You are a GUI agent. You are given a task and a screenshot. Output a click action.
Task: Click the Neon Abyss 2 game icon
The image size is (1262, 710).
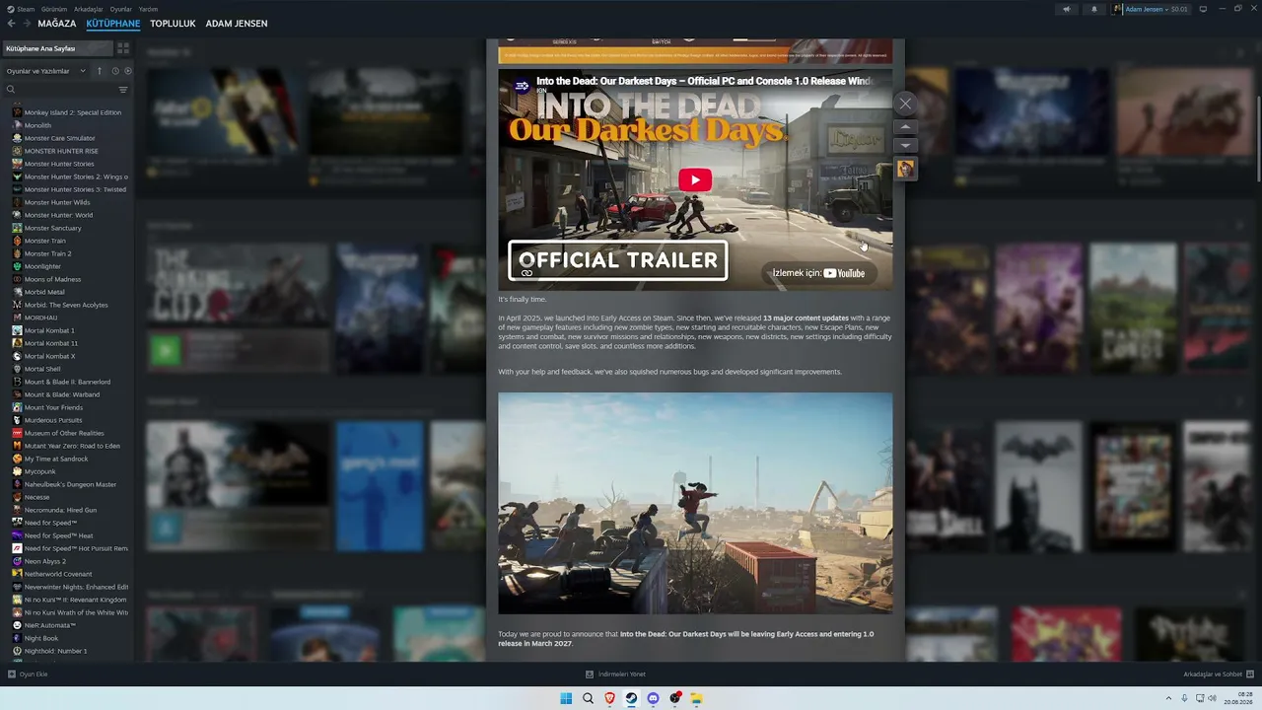click(x=17, y=561)
